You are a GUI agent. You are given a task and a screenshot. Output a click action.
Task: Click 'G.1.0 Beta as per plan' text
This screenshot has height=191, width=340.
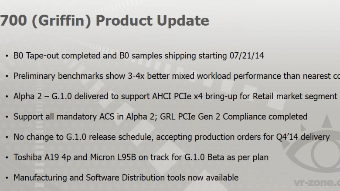226,157
